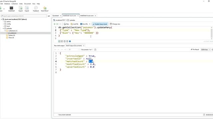Image resolution: width=213 pixels, height=119 pixels.
Task: Open the View menu
Action: click(x=34, y=4)
